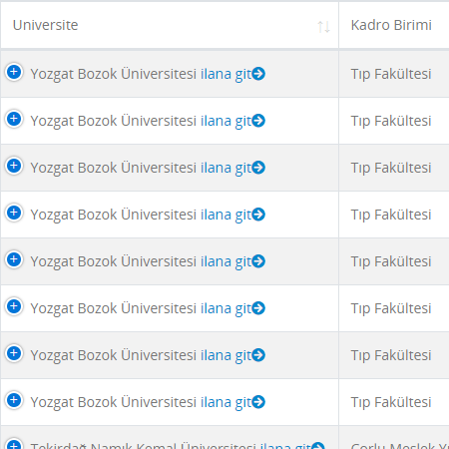Click arrow icon after eighth row ilana git
This screenshot has width=449, height=449.
[258, 402]
